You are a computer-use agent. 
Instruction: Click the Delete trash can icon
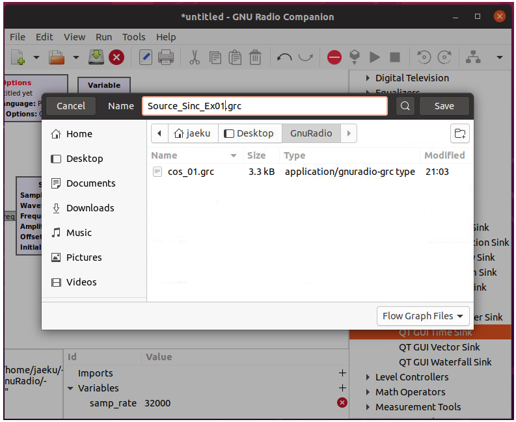coord(255,57)
